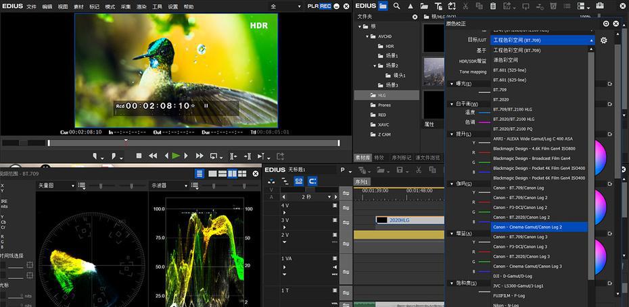
Task: Toggle video lock on track 4 V
Action: coord(335,205)
